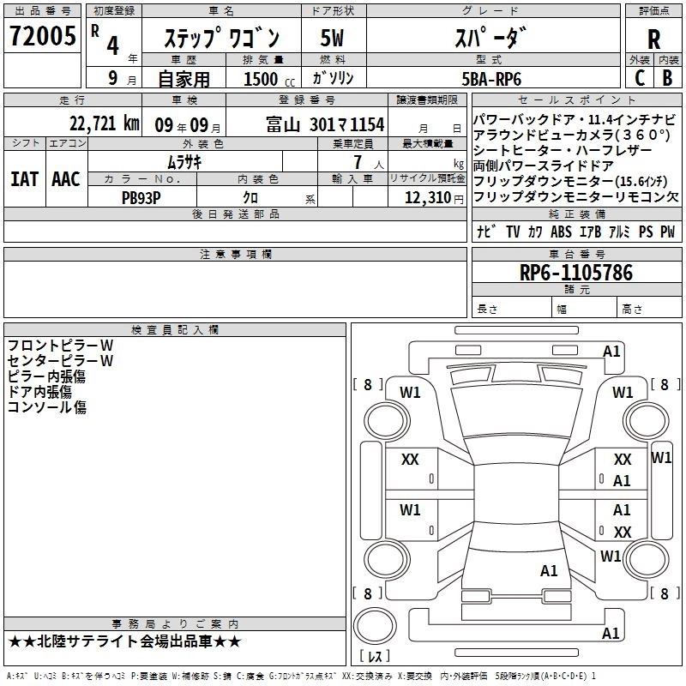
Task: Select lot number 72005
Action: pyautogui.click(x=42, y=36)
